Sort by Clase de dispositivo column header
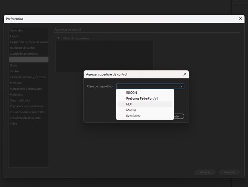The image size is (248, 187). click(76, 38)
